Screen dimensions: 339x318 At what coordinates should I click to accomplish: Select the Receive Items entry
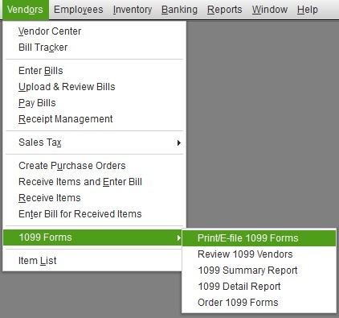[94, 198]
